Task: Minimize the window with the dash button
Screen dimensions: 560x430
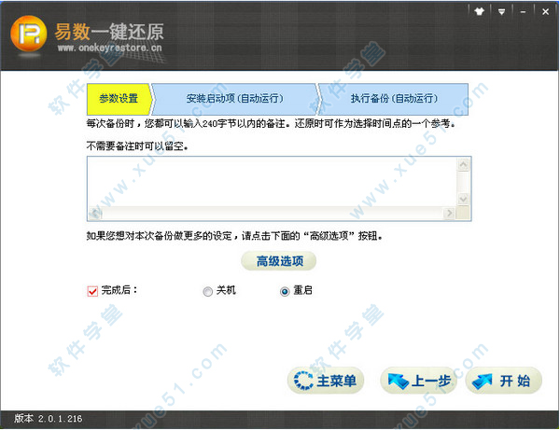Action: (x=524, y=12)
